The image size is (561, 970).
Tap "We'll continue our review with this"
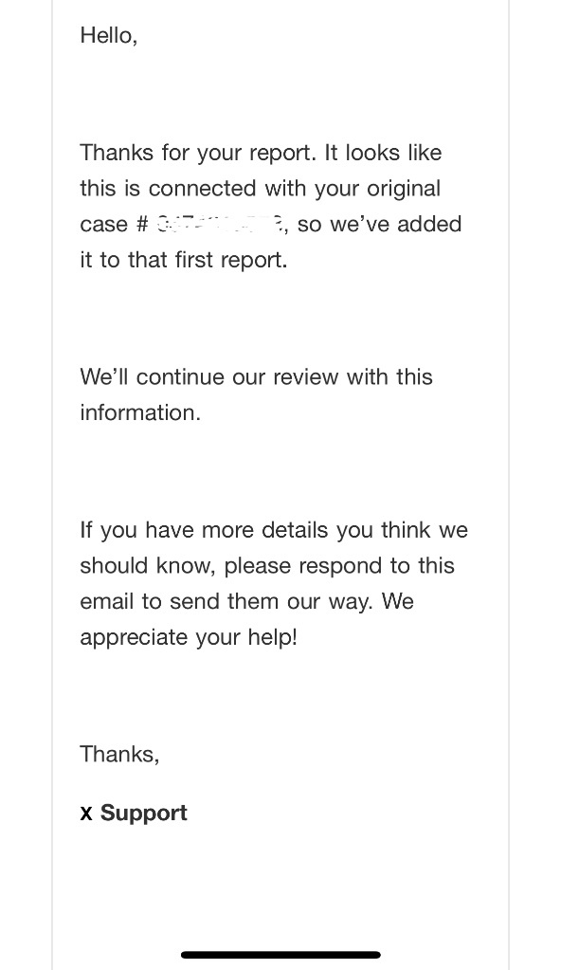256,376
